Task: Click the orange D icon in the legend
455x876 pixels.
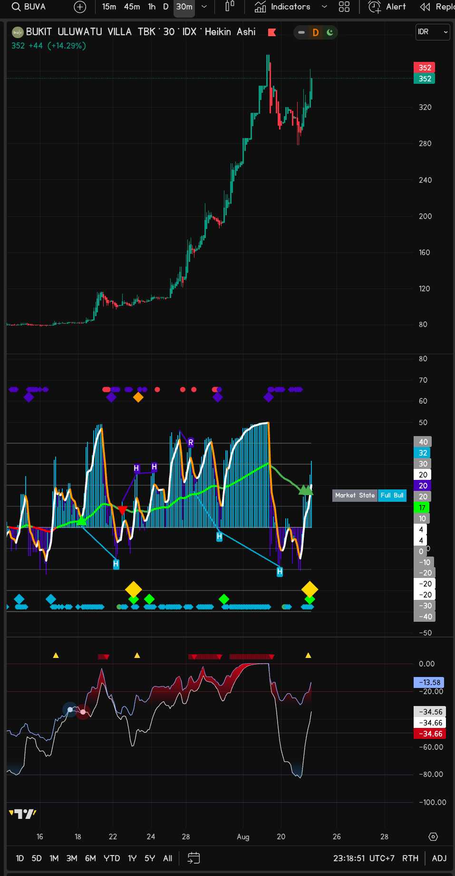Action: tap(315, 32)
